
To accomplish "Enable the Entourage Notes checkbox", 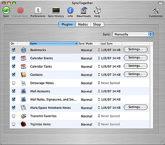I will pos(14,83).
